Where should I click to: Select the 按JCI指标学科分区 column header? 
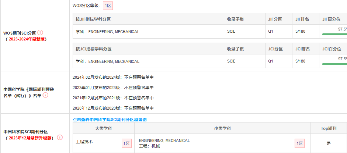94,49
